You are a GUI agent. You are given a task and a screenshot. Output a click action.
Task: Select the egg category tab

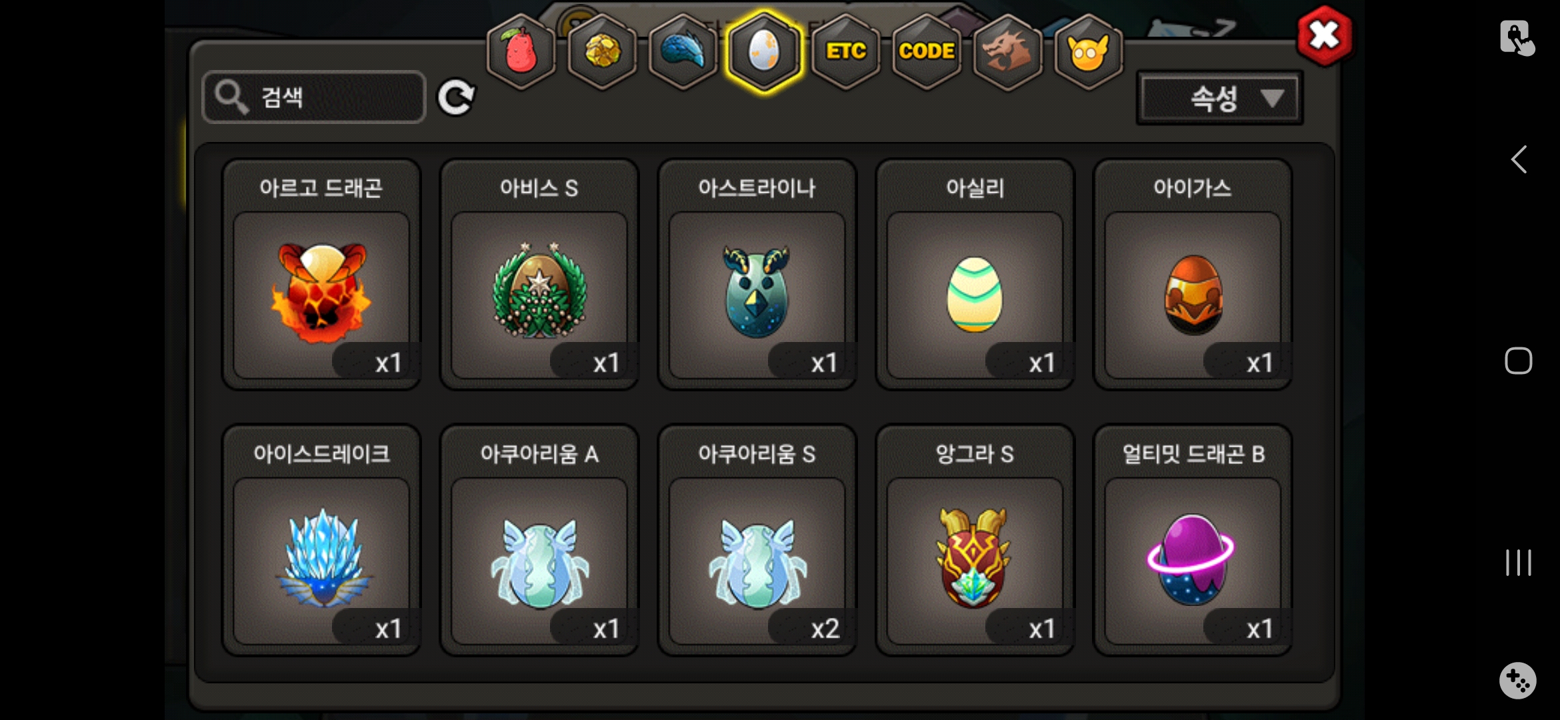[x=764, y=51]
